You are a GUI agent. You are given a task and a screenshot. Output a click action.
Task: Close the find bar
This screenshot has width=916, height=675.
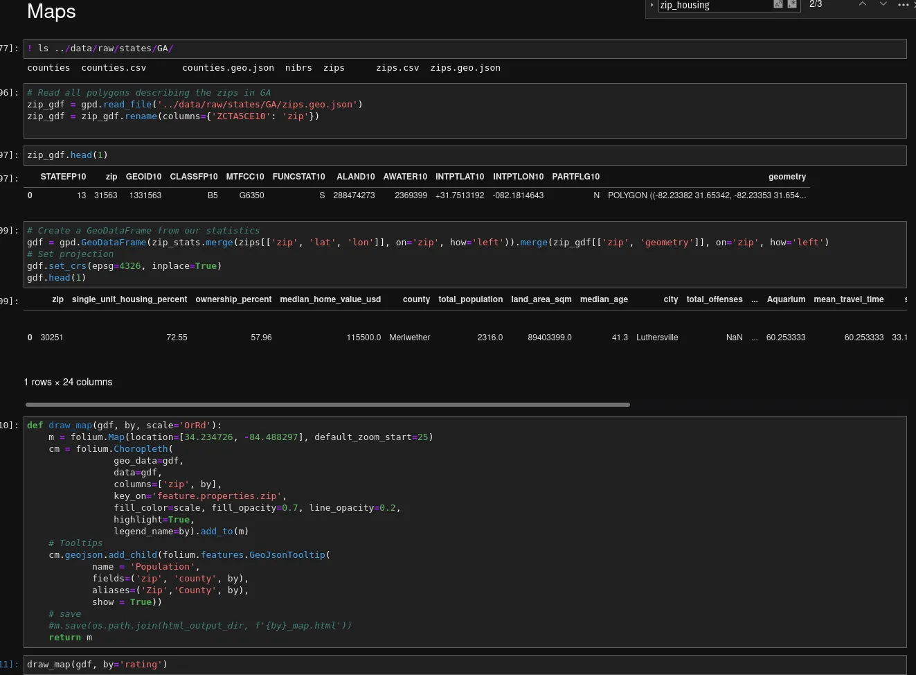coord(914,5)
